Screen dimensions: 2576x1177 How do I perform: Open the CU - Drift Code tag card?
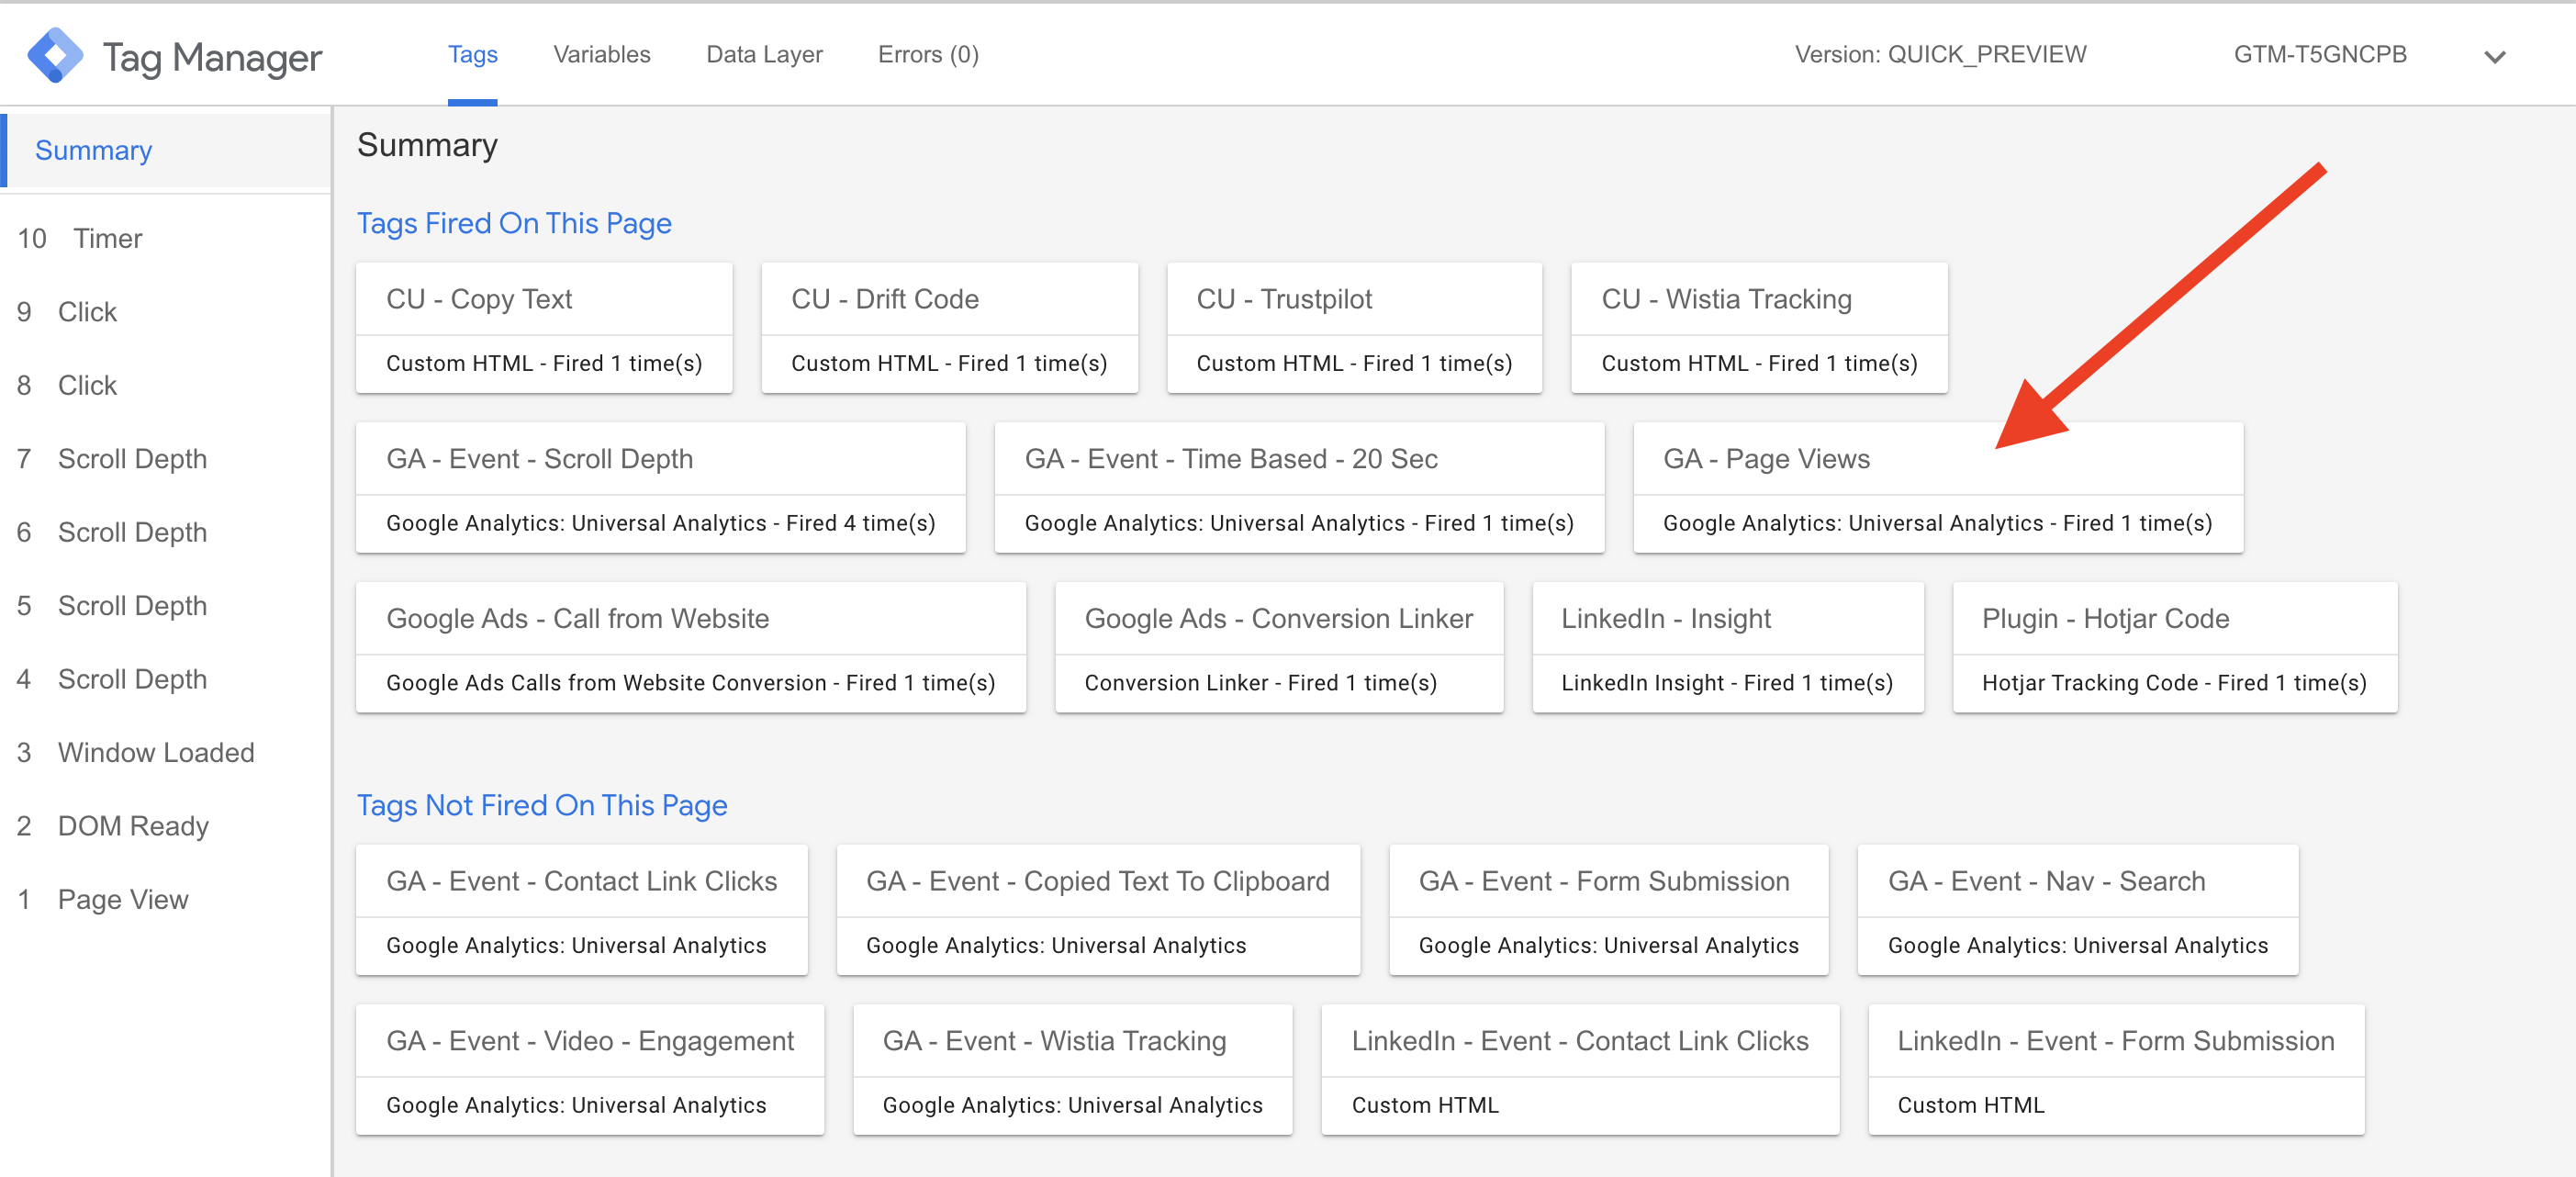coord(949,328)
